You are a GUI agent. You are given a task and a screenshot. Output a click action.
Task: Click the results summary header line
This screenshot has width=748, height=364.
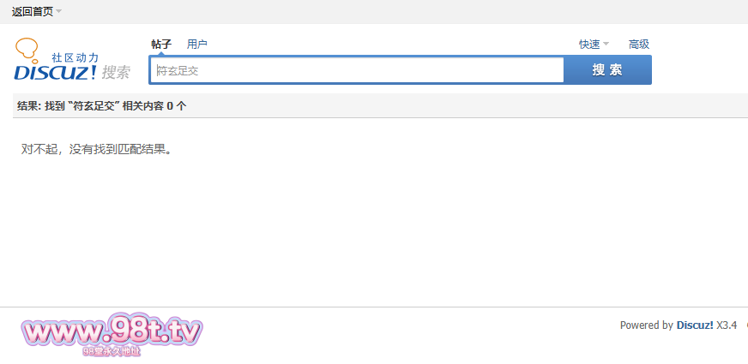[102, 106]
